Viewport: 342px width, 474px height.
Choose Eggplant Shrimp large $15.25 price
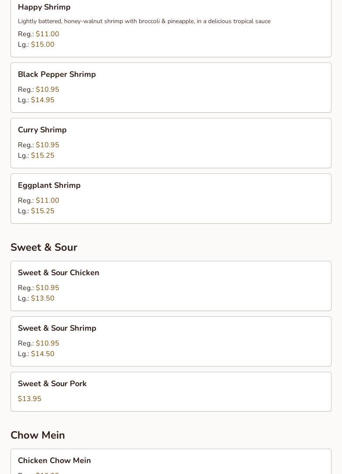(42, 211)
